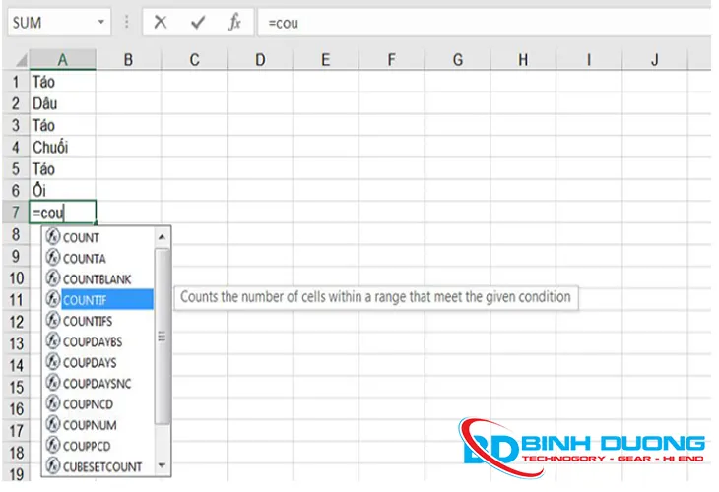Click the fx icon beside COUPNUM
Viewport: 719px width, 492px height.
[x=53, y=424]
